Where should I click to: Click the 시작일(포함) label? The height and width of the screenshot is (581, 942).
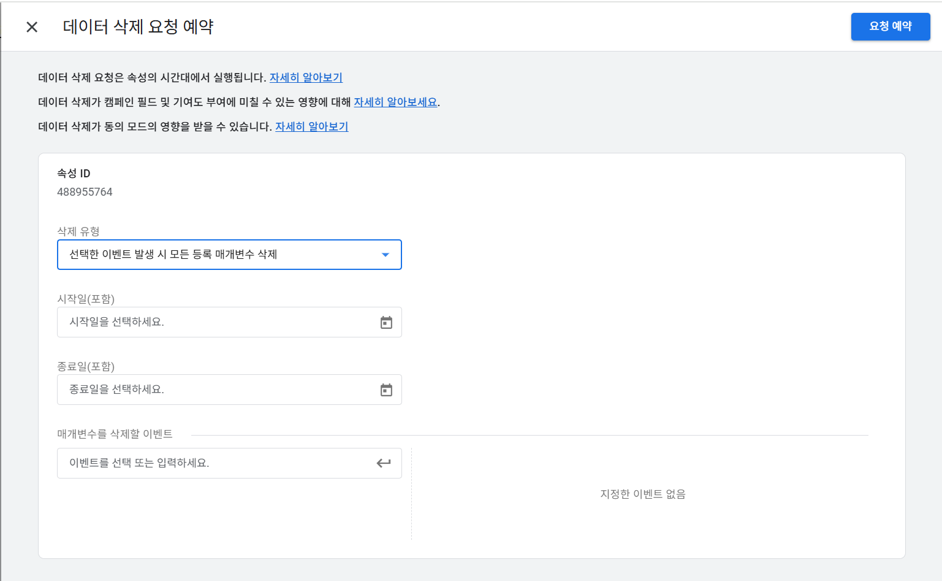tap(86, 299)
